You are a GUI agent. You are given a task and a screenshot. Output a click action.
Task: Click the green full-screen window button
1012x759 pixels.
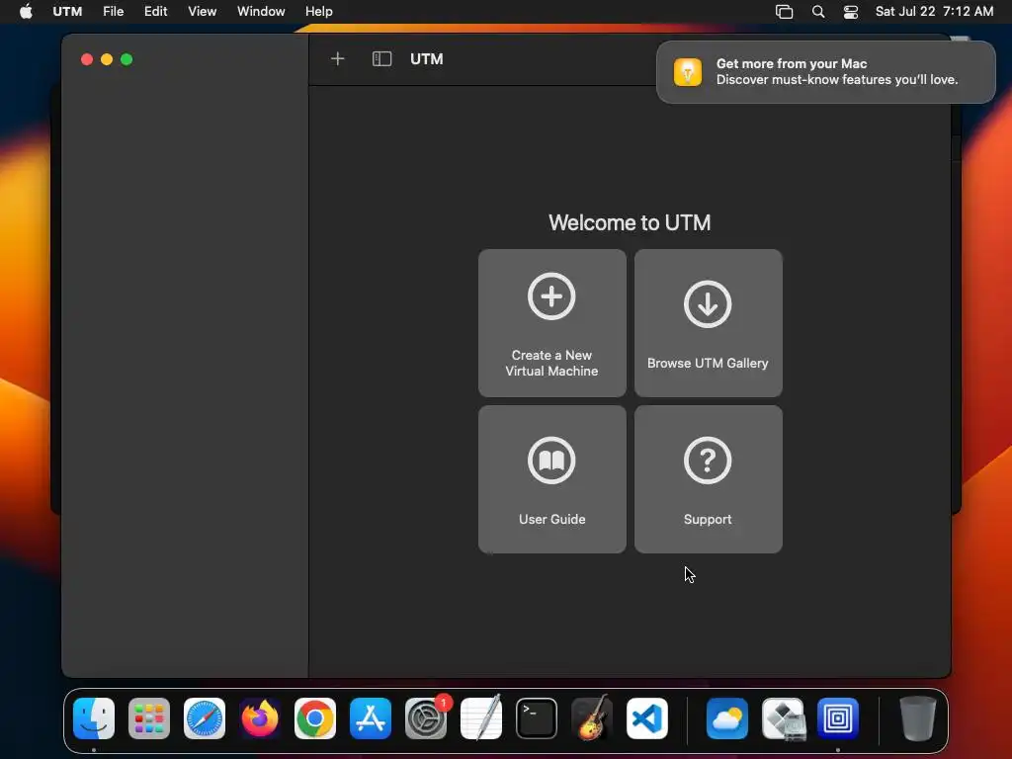[126, 59]
